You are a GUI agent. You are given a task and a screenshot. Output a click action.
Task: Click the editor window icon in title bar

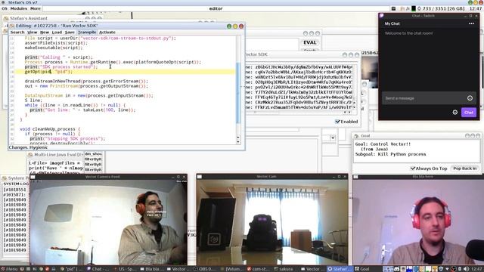(x=12, y=26)
